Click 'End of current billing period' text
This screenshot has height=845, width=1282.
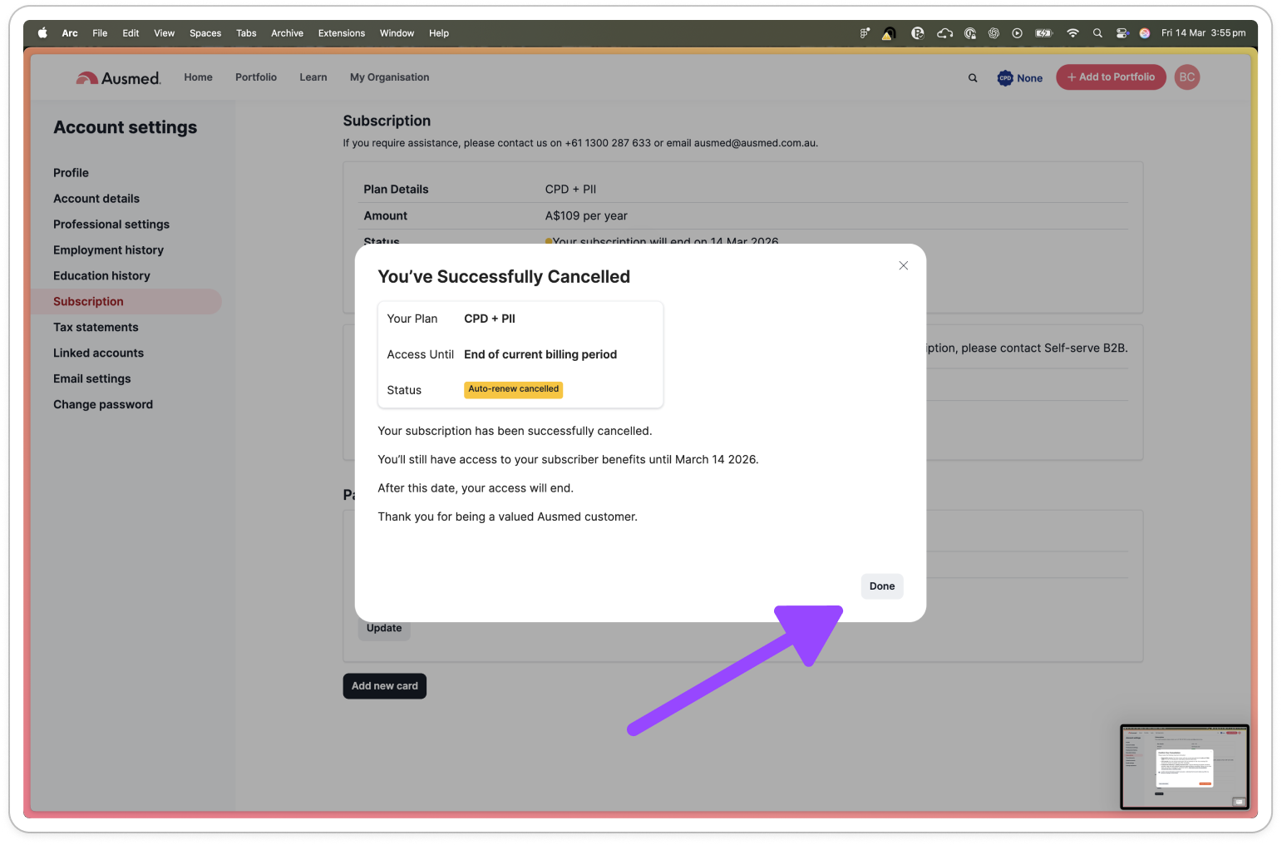(540, 354)
